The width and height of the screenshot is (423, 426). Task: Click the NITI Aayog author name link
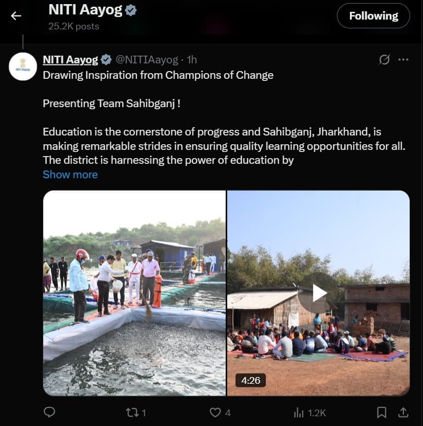point(70,60)
